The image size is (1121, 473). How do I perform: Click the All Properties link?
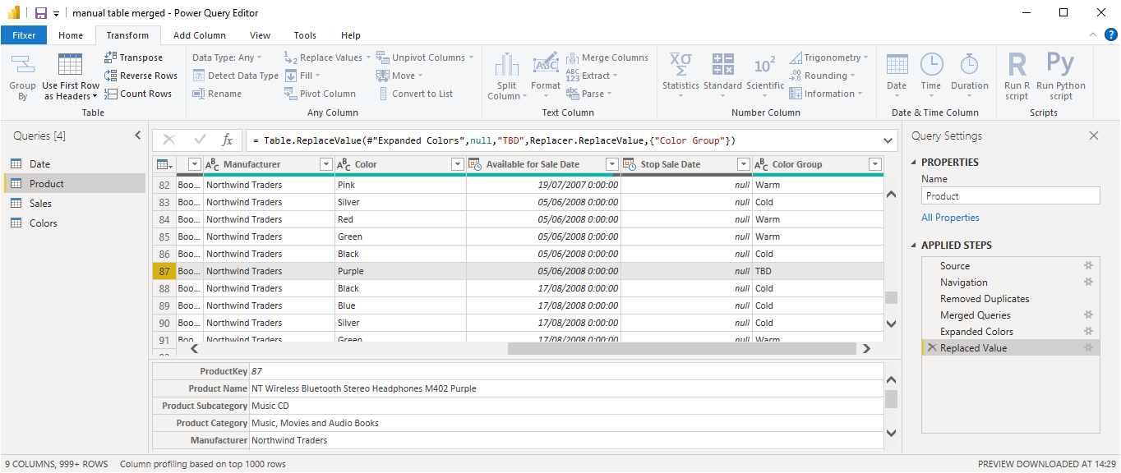click(950, 218)
